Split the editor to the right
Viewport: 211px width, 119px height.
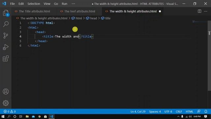pos(199,11)
